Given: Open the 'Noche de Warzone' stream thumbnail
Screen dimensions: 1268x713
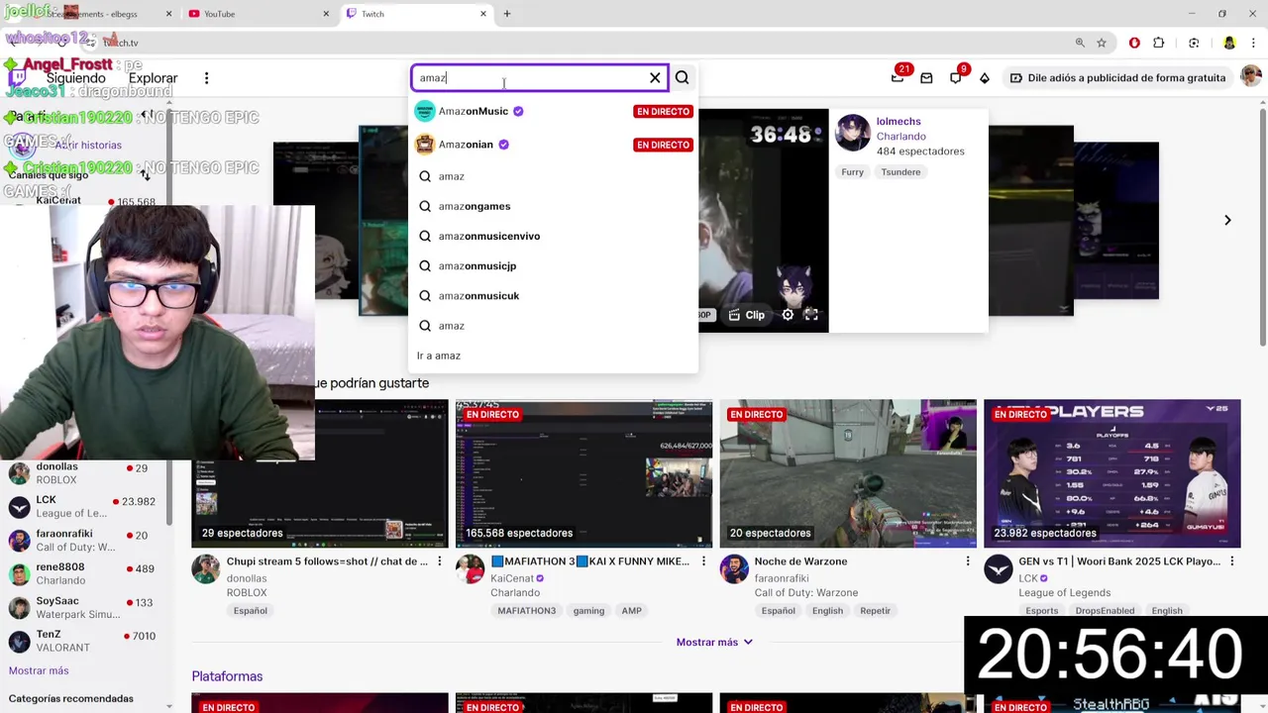Looking at the screenshot, I should pos(848,473).
